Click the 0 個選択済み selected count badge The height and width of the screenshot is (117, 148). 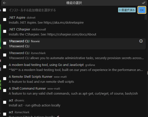(127, 10)
